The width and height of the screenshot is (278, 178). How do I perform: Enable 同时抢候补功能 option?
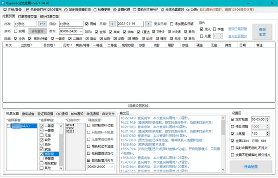89,125
